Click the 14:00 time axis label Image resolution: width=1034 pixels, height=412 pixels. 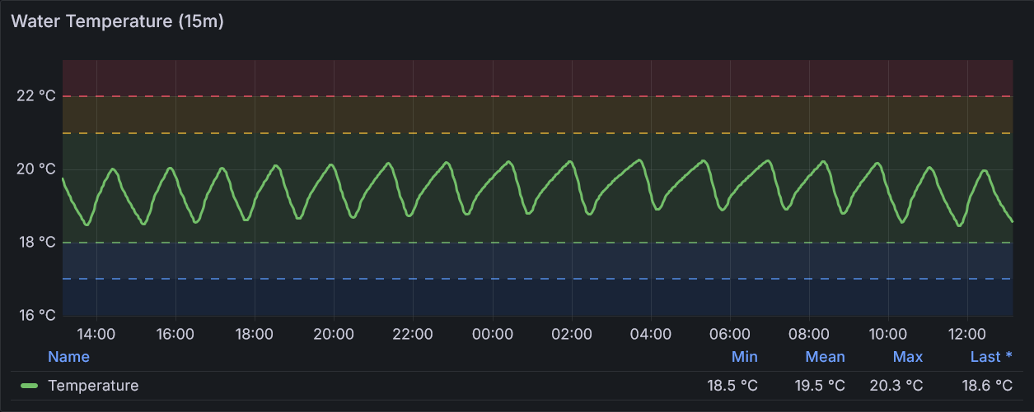[96, 335]
